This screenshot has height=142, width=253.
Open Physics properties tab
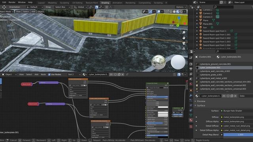coord(191,105)
